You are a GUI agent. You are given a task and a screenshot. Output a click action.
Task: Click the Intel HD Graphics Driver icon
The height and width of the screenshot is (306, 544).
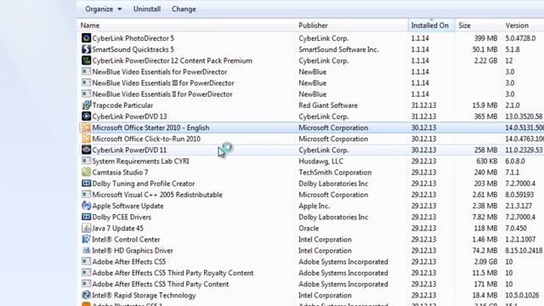(86, 251)
